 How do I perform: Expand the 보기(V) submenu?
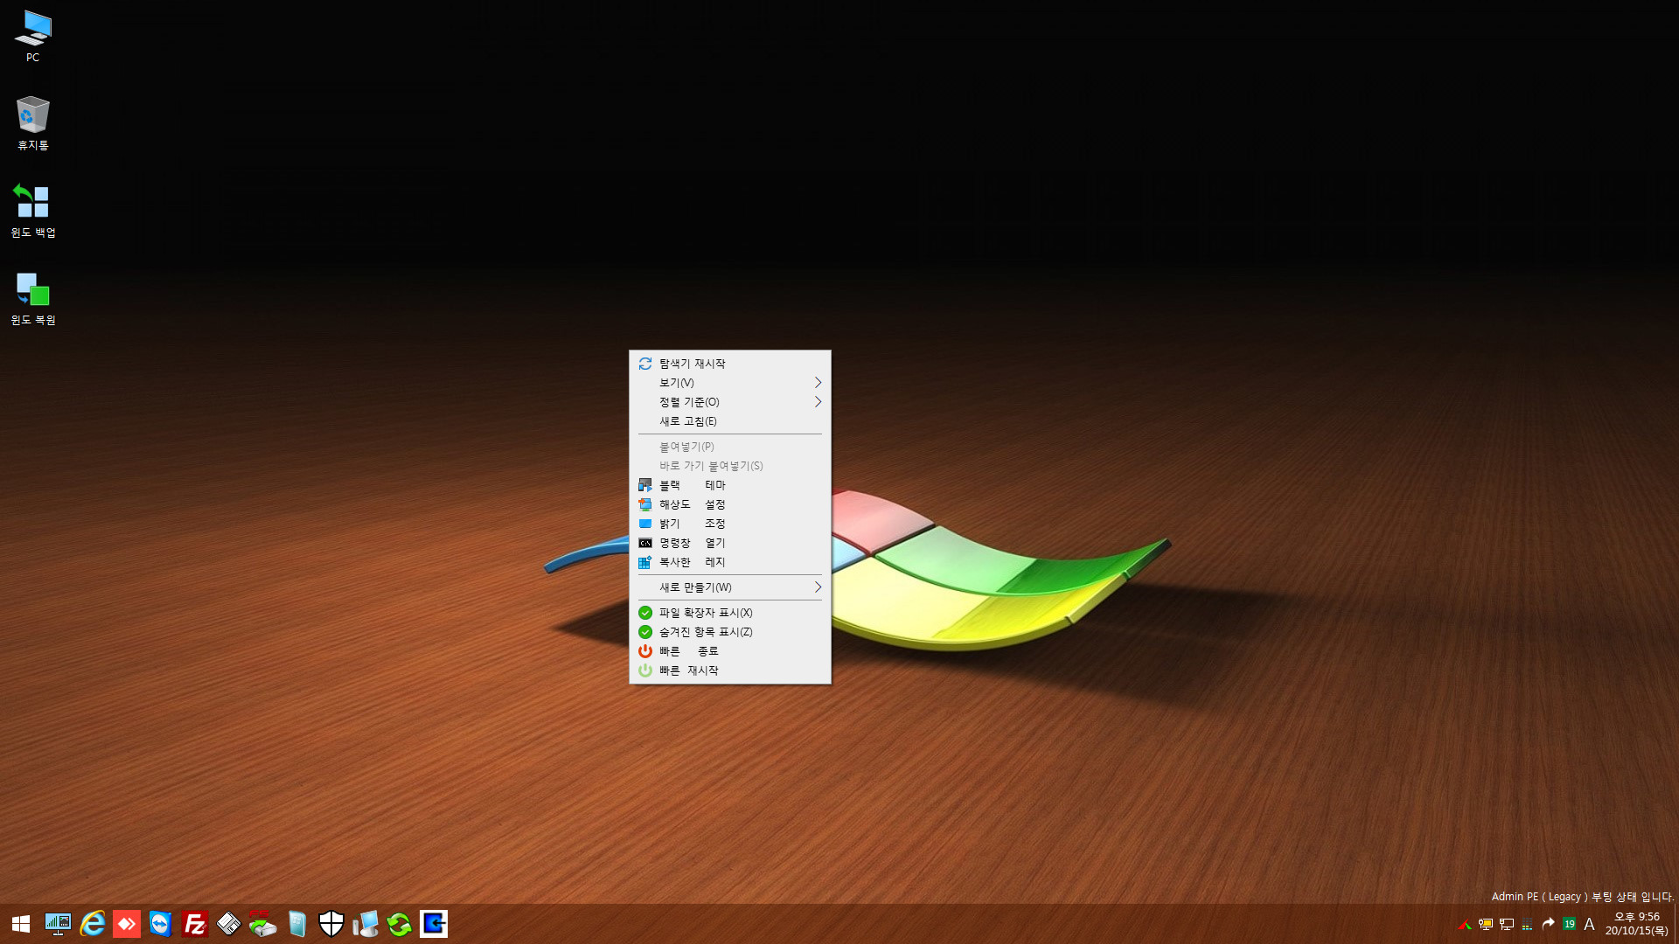730,383
